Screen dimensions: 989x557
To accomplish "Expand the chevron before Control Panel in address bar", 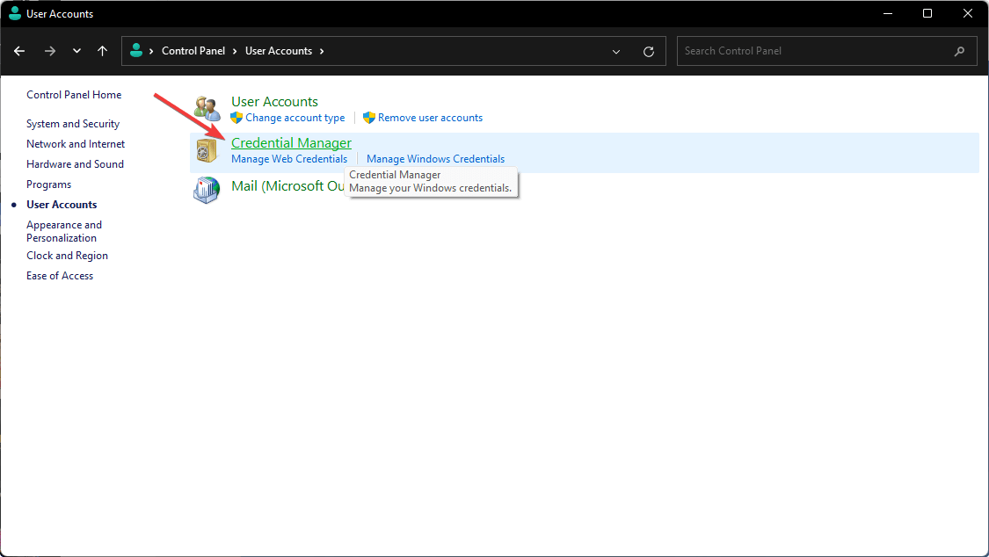I will 151,51.
